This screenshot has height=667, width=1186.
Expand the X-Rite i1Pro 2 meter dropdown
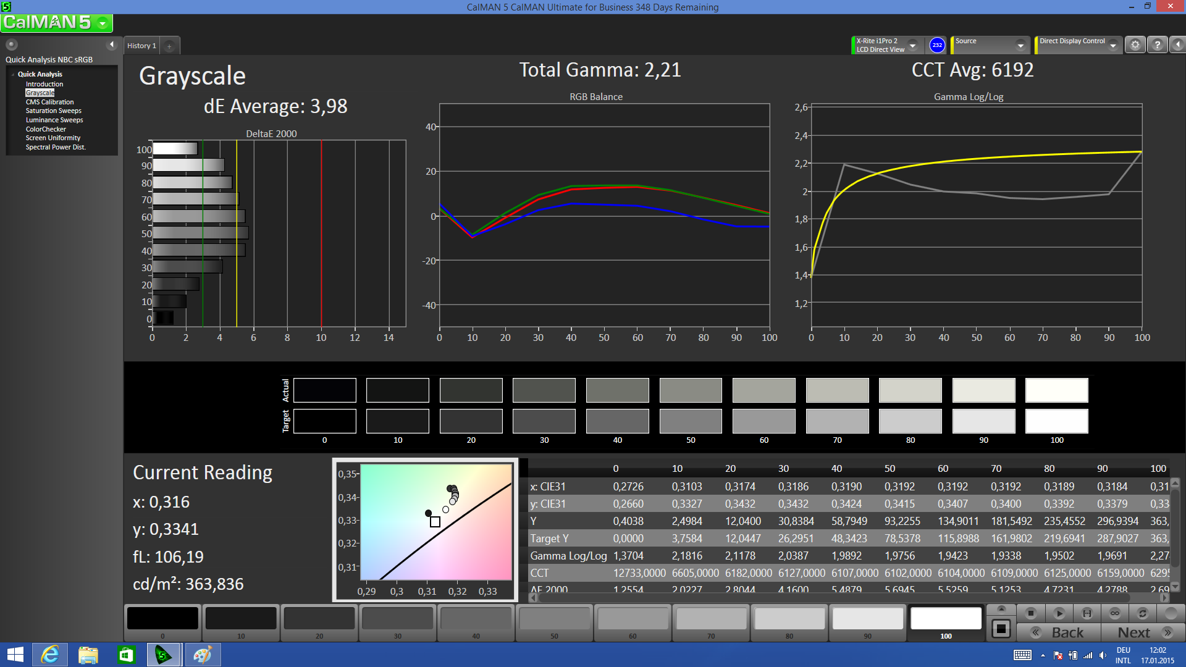click(x=912, y=46)
